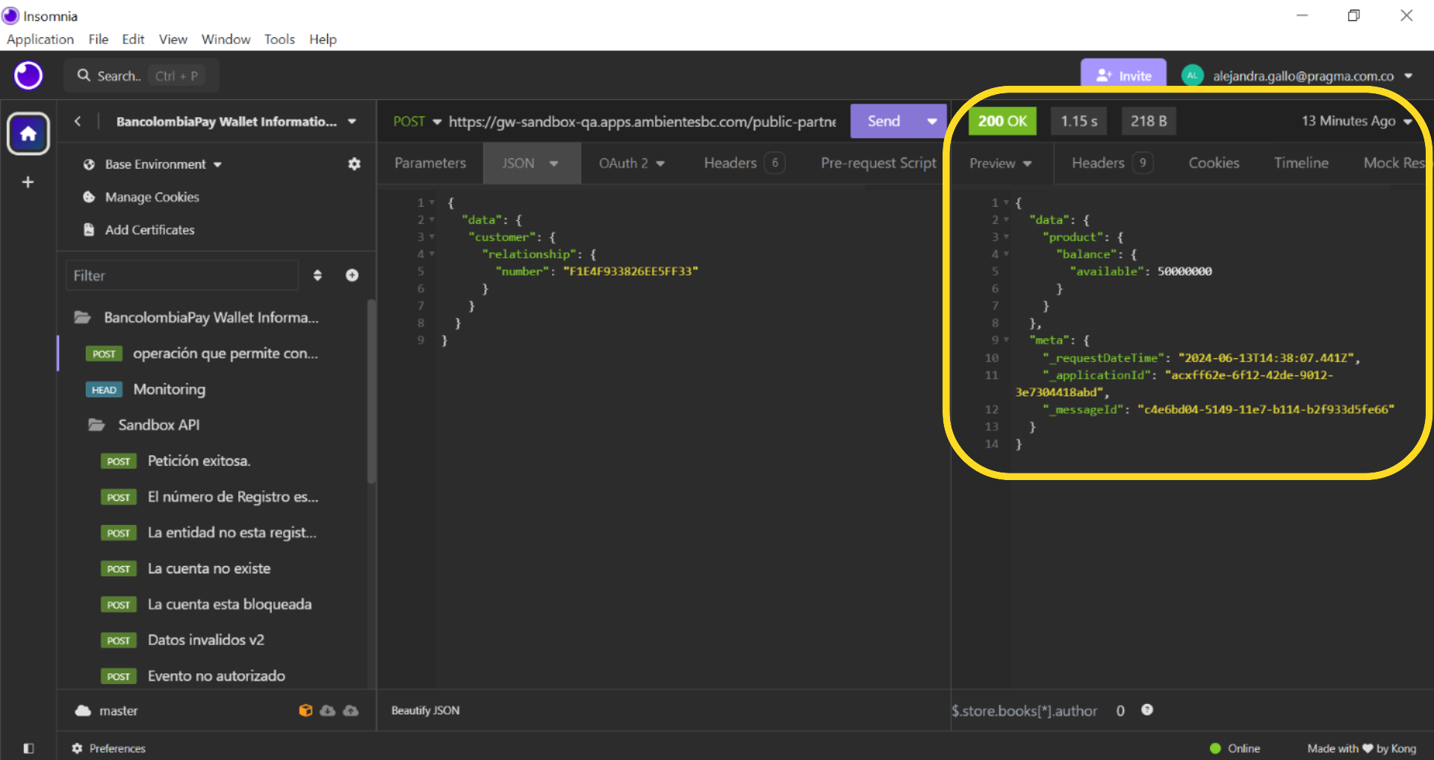
Task: Click the create new request plus icon
Action: [x=352, y=275]
